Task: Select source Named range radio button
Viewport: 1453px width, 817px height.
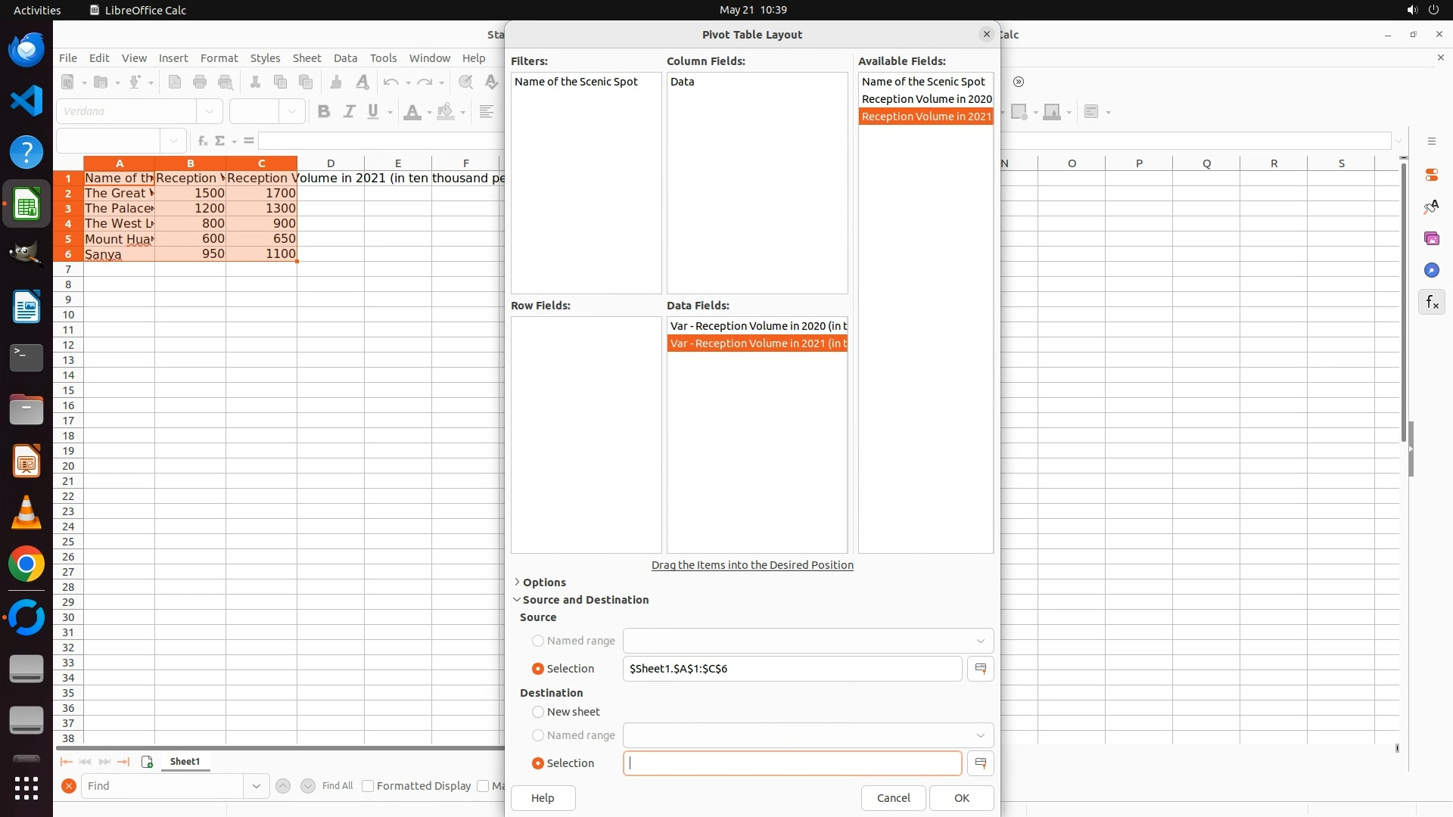Action: (538, 641)
